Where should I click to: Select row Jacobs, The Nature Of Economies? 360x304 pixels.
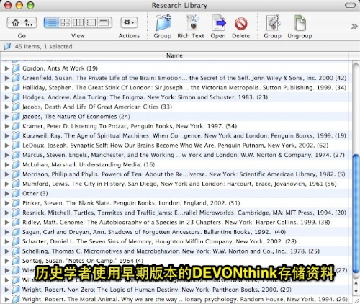[x=175, y=117]
